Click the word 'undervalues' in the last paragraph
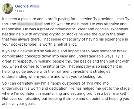The width and height of the screenshot is (134, 109). click(13, 88)
